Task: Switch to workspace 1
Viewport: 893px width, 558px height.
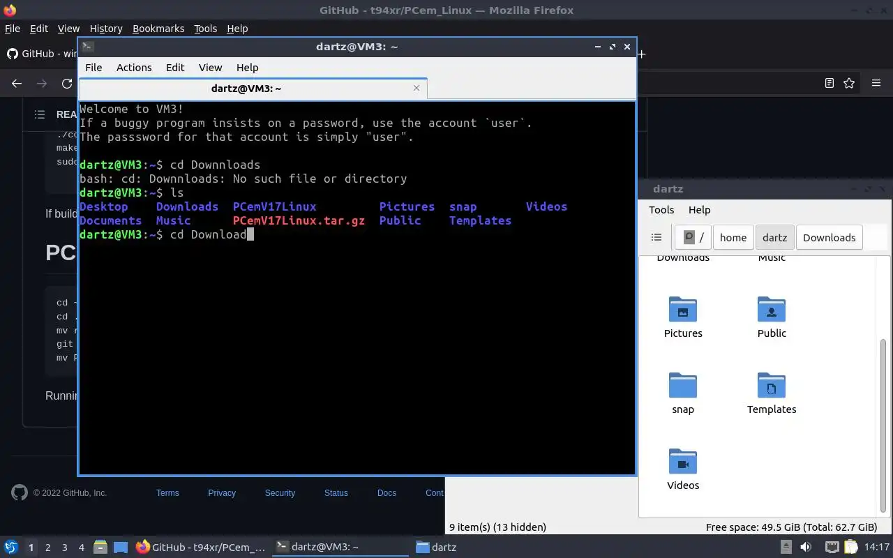Action: pos(31,548)
